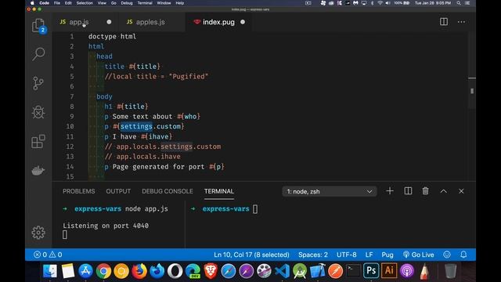Open the editor More Actions ellipsis
This screenshot has height=282, width=501.
(461, 22)
